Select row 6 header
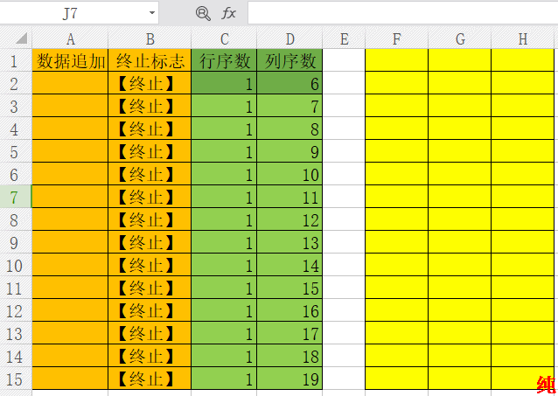The width and height of the screenshot is (558, 396). [16, 174]
